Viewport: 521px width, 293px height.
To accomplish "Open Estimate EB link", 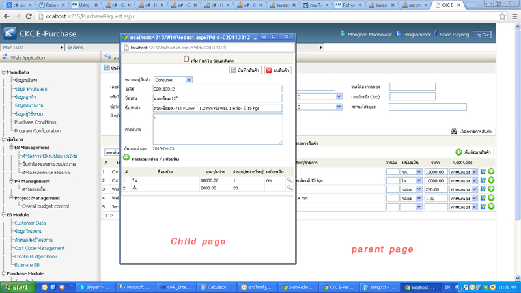I will pyautogui.click(x=27, y=265).
